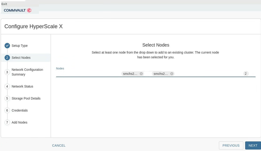Click the Configure HyperScale X heading
Screen dimensions: 261x151
click(34, 26)
